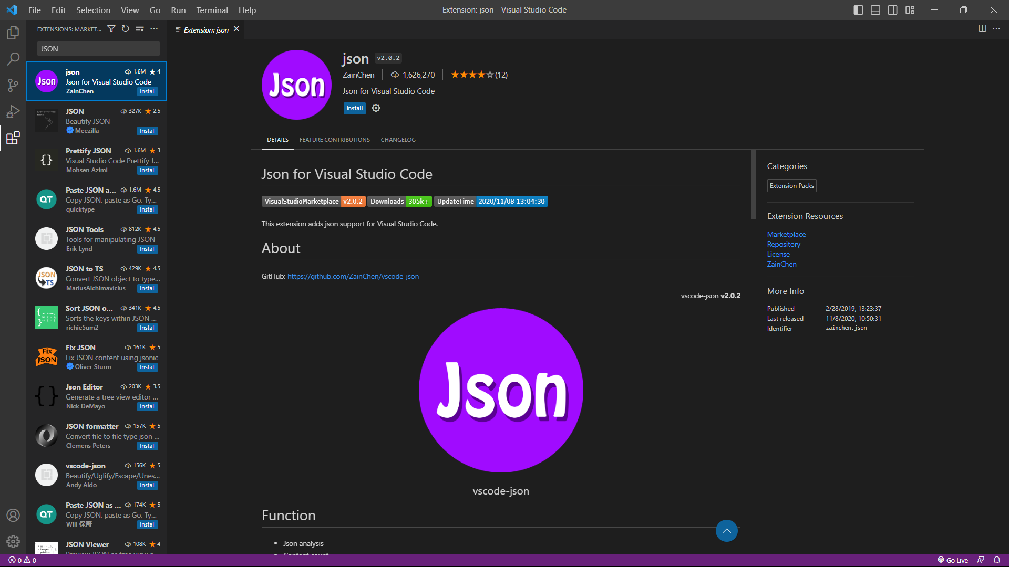Open the Accounts icon in activity bar
Screen dimensions: 1009x567
(x=13, y=515)
